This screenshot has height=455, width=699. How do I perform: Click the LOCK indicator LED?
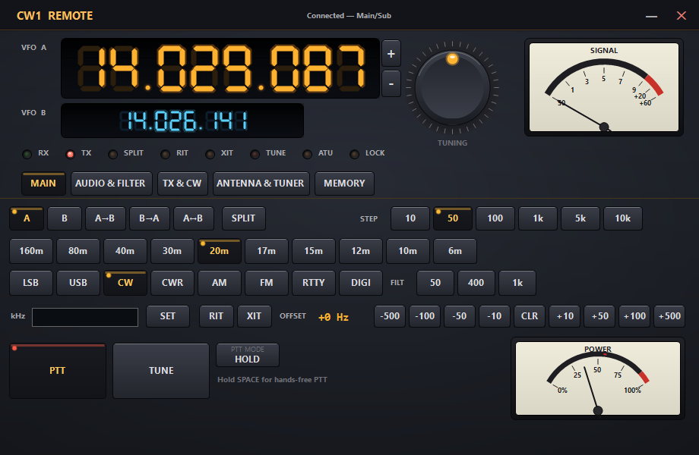pos(354,154)
